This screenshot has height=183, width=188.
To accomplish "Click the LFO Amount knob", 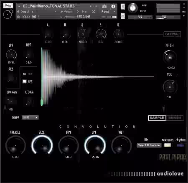I will click(28, 102).
